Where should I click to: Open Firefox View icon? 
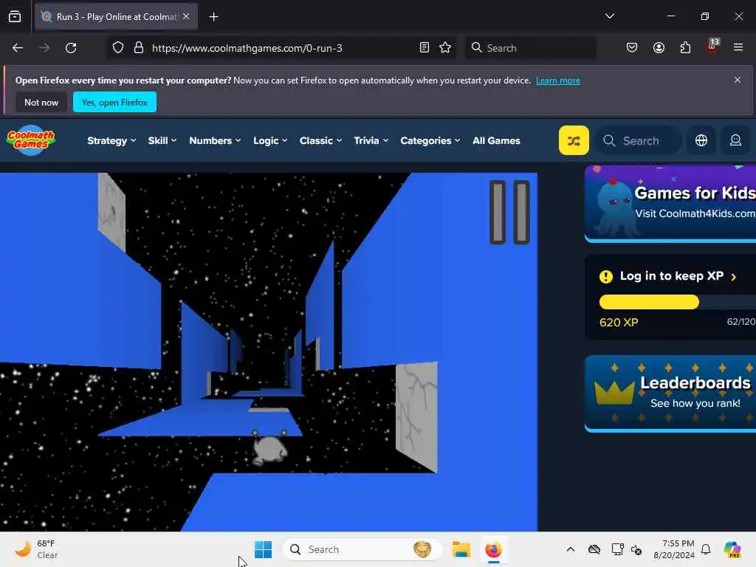click(15, 17)
